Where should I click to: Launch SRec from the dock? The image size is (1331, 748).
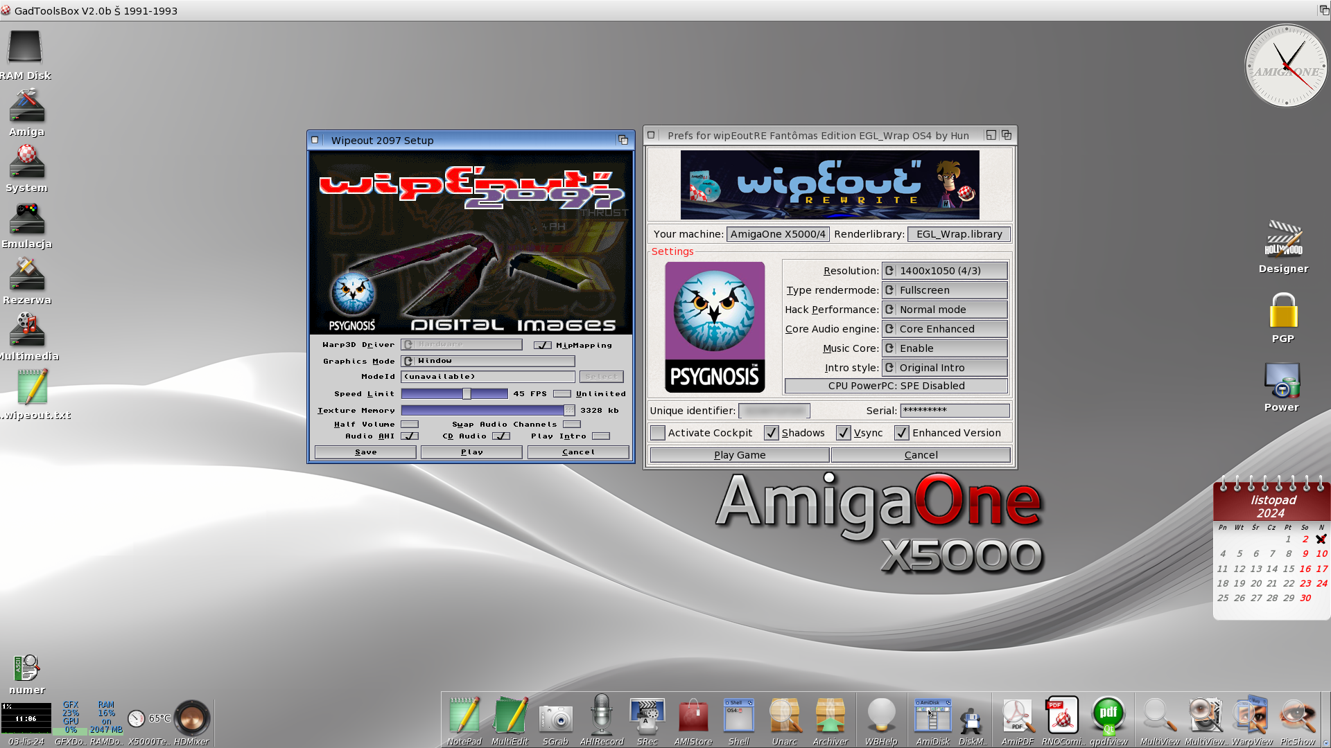647,716
